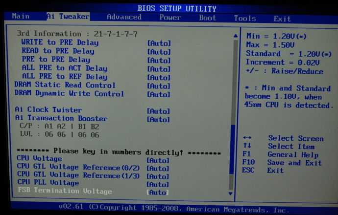Click the BIOS SETUP UTILITY title

[177, 8]
